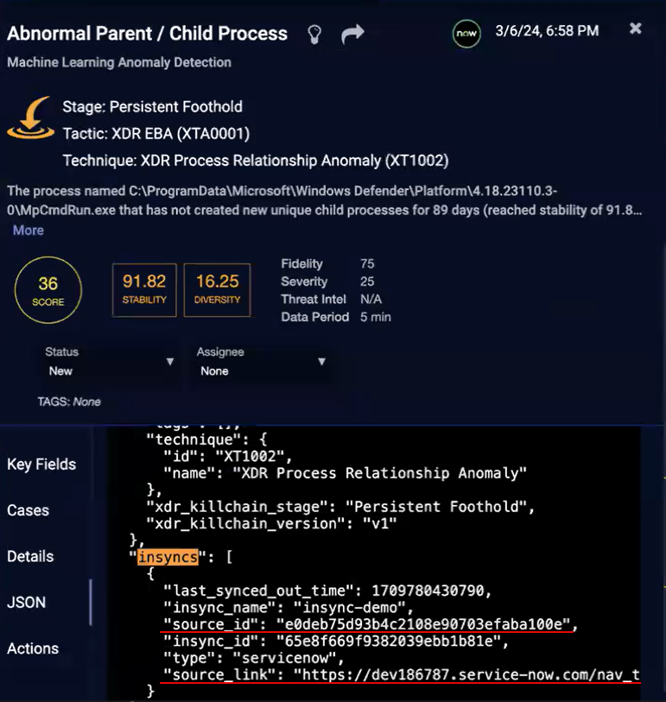Click the ServiceNow source_link URL
The image size is (666, 702).
tap(466, 674)
